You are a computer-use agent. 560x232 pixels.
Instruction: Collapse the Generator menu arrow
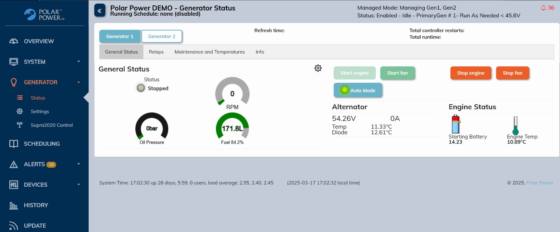(x=79, y=82)
